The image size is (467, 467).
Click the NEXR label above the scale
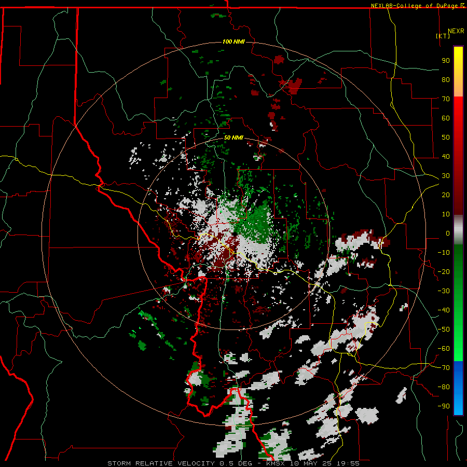coord(456,31)
